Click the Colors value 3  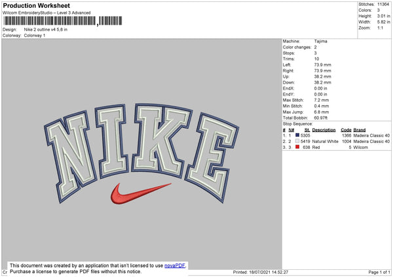(379, 10)
